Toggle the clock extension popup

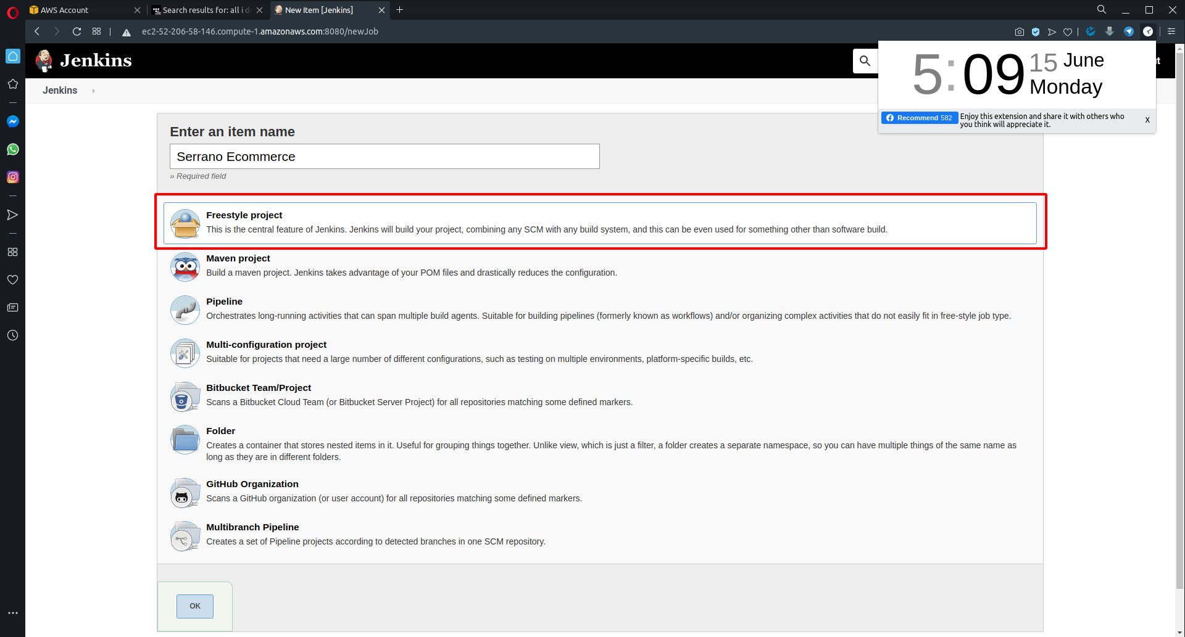coord(1148,31)
